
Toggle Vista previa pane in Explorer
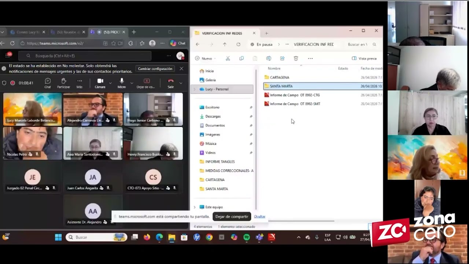[364, 58]
